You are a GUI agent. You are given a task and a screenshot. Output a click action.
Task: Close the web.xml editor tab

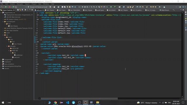(43, 10)
